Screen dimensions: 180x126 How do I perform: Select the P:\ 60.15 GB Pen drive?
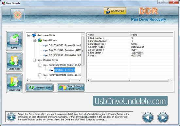pyautogui.click(x=65, y=50)
